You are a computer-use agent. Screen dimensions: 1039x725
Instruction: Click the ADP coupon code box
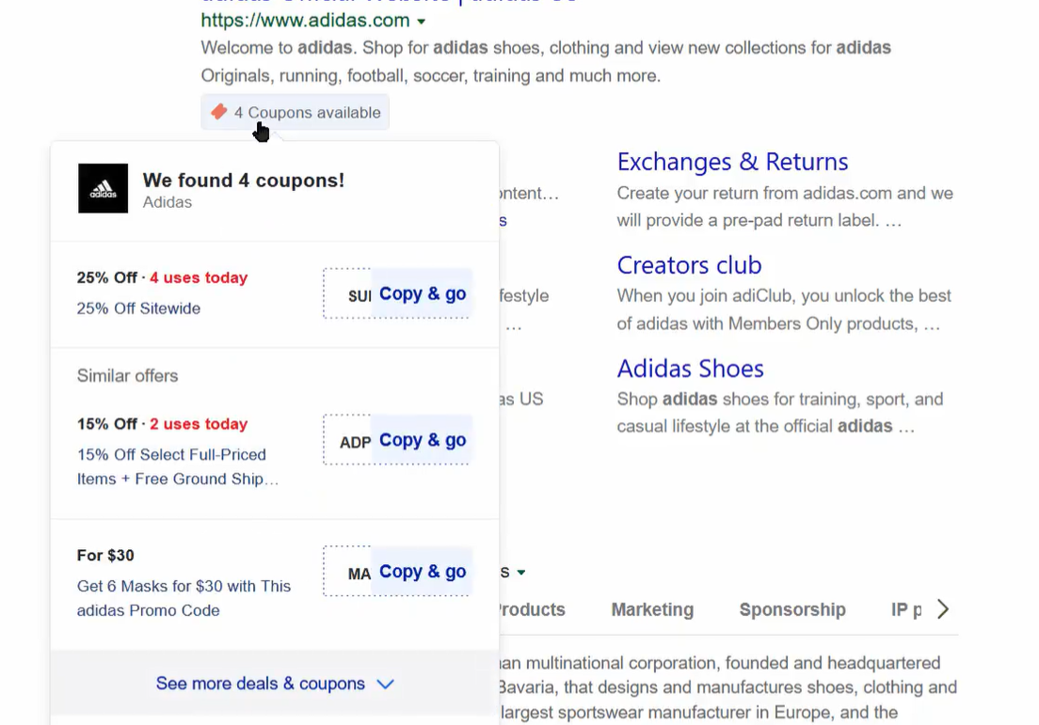[347, 440]
